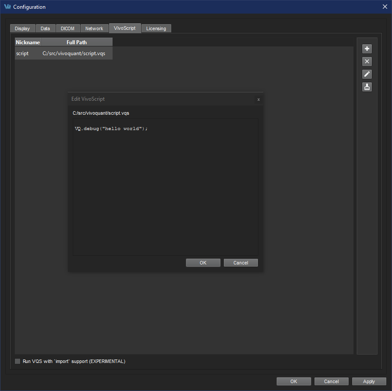The width and height of the screenshot is (392, 391).
Task: Click the brush cleanup icon below the pencil
Action: click(x=367, y=87)
